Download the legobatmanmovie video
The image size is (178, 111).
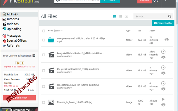pos(163,89)
